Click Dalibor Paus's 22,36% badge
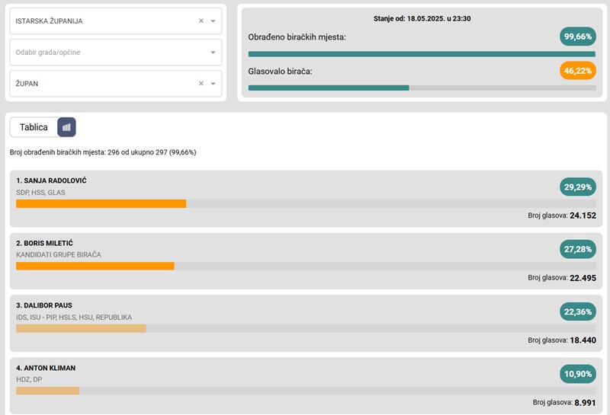 577,311
